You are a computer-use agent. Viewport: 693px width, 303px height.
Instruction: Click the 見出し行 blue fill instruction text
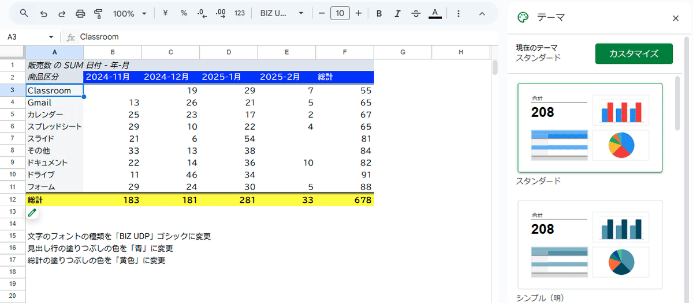100,248
